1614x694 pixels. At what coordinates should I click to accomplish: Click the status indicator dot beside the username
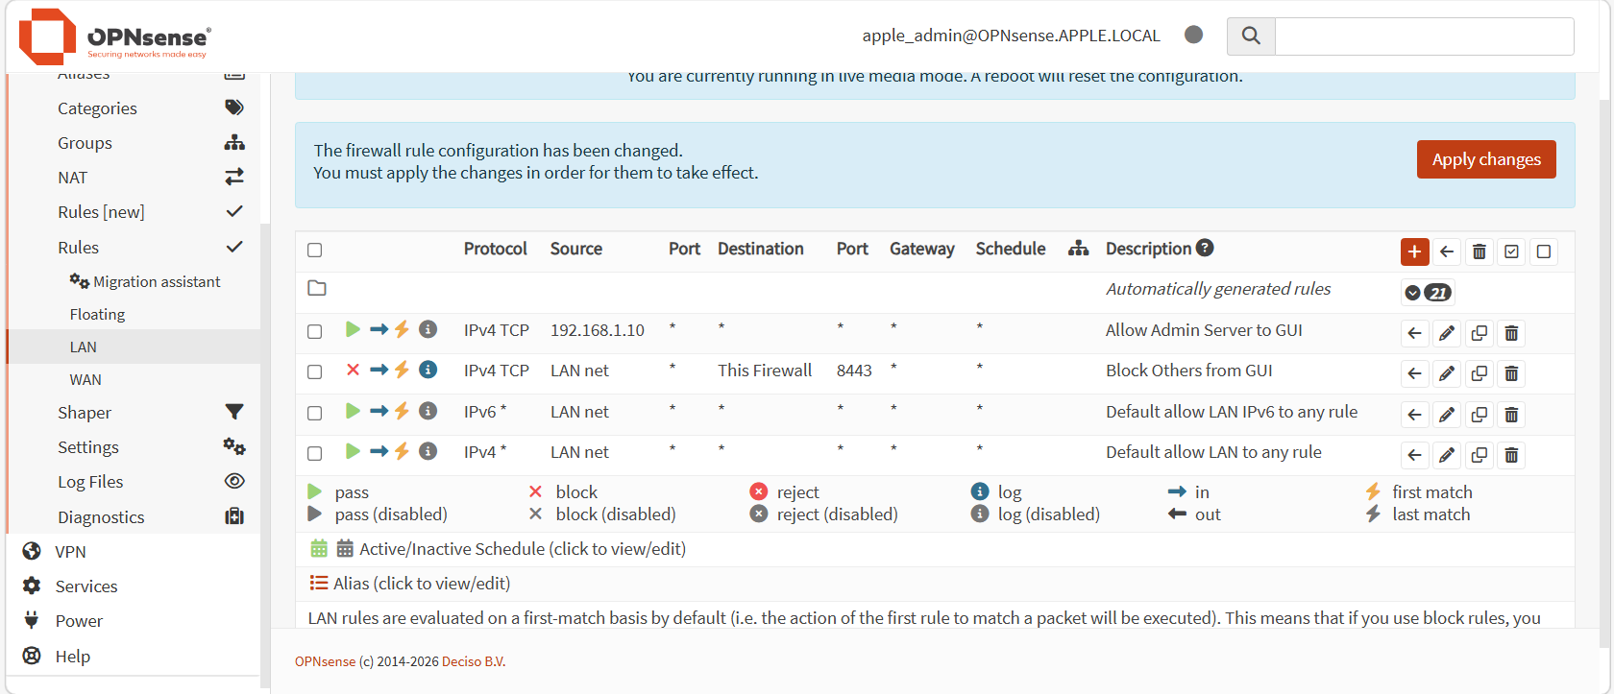[1194, 35]
